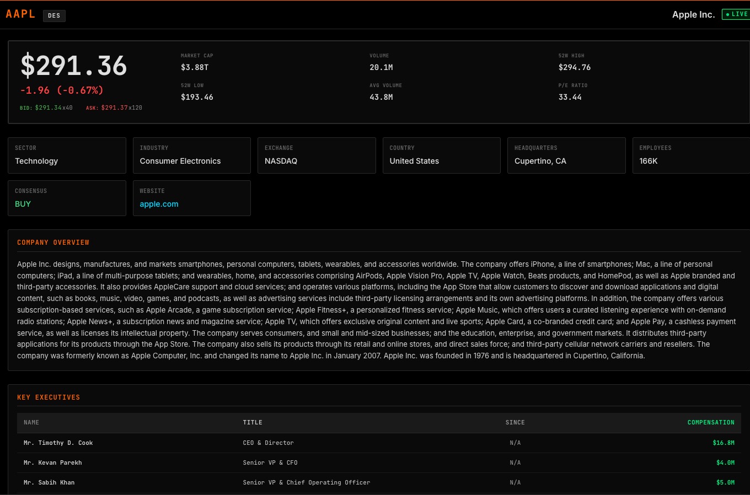
Task: Select Mr. Timothy D. Cook row name
Action: point(58,443)
